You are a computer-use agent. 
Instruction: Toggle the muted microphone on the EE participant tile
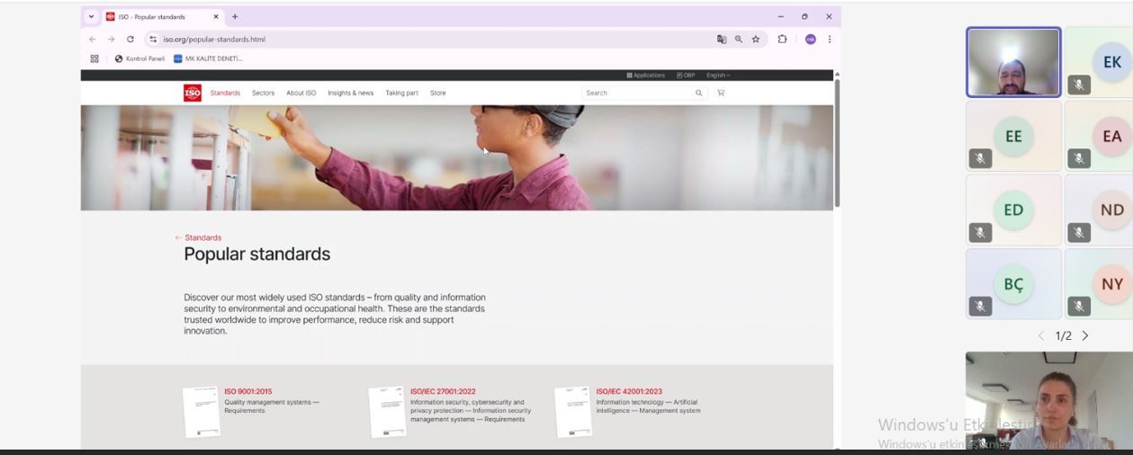point(980,158)
